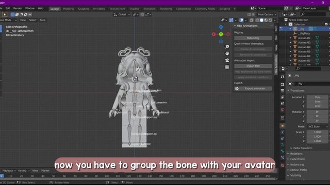Click the Export animation icon
Image resolution: width=330 pixels, height=185 pixels.
pos(237,88)
